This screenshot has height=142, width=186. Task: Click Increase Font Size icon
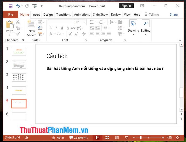tap(71, 34)
